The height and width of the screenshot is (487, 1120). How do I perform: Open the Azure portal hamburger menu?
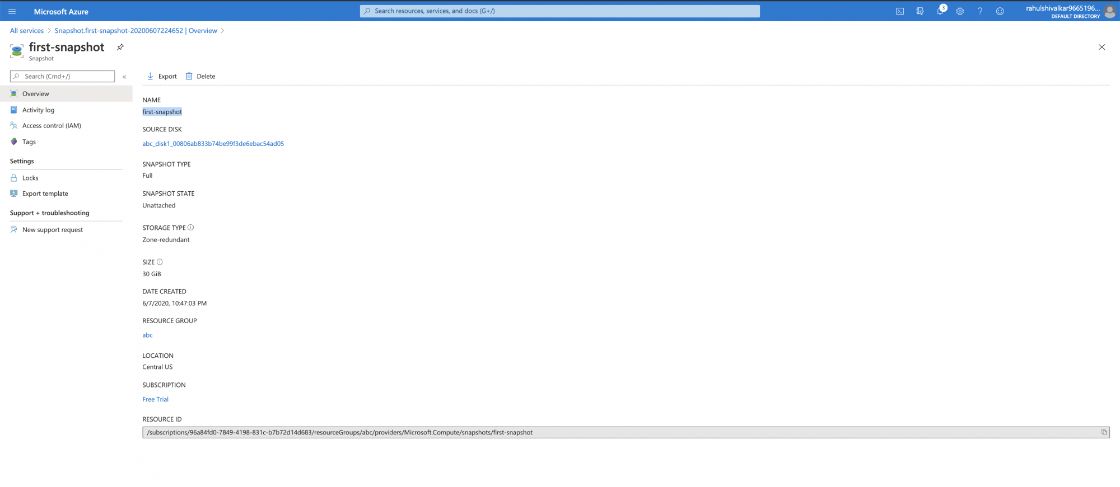tap(12, 11)
